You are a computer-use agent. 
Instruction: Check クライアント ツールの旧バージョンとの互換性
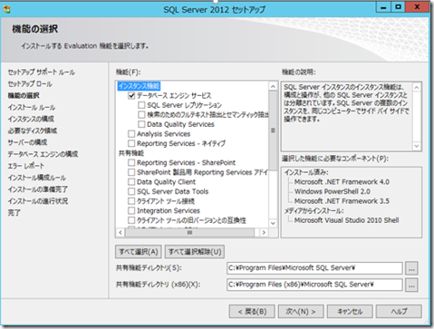[x=131, y=220]
